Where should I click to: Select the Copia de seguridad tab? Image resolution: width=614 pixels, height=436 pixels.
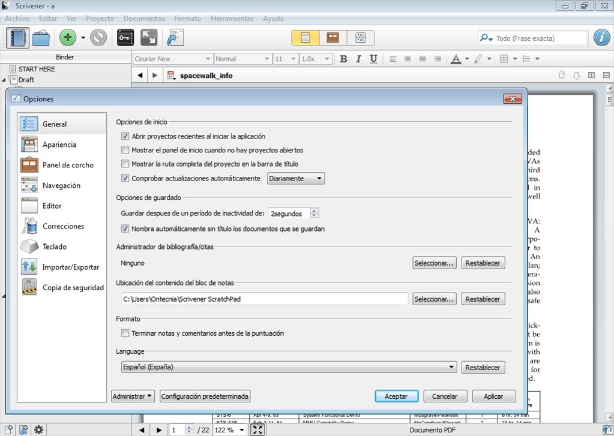(62, 287)
